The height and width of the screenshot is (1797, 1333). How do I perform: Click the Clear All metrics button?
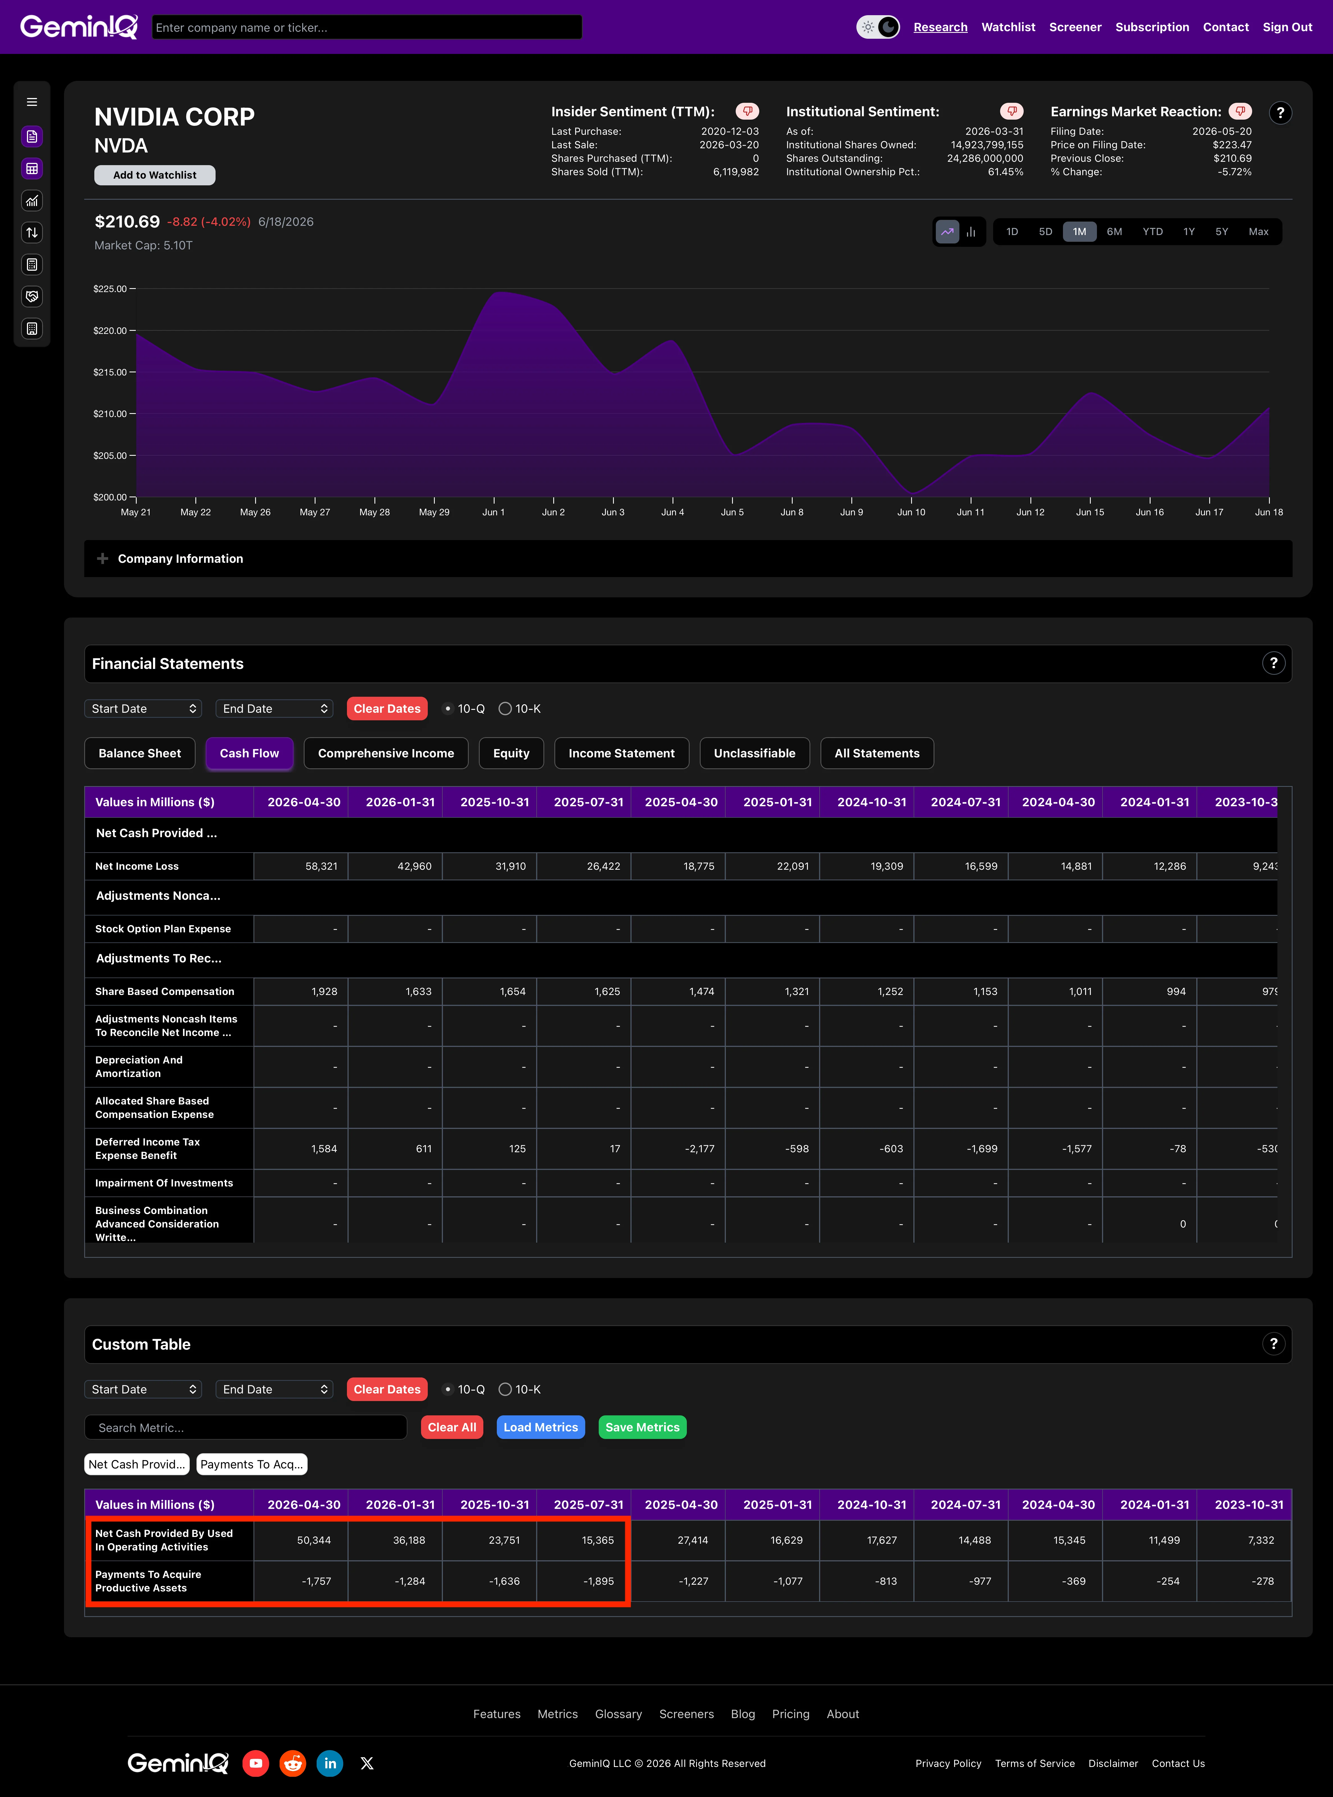click(x=452, y=1427)
